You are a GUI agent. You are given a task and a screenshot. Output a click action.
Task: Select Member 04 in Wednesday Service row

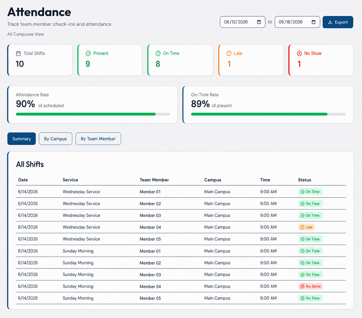(150, 227)
